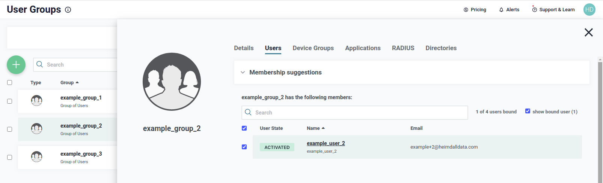Toggle select-all checkbox in groups list header

10,82
